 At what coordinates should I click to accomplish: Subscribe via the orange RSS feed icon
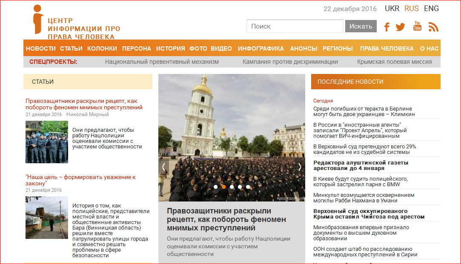click(433, 26)
